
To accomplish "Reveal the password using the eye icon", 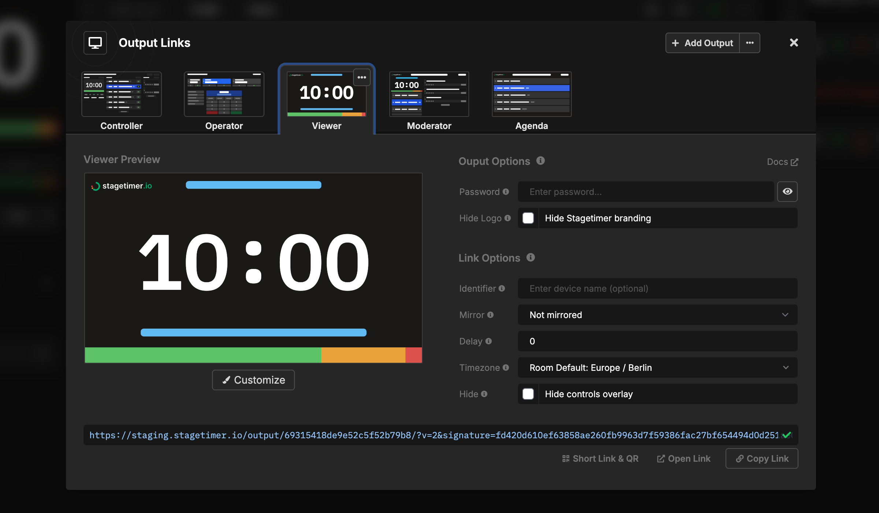I will point(787,191).
